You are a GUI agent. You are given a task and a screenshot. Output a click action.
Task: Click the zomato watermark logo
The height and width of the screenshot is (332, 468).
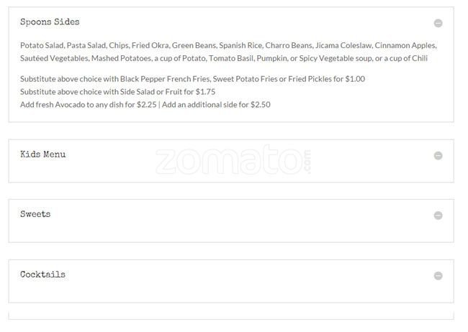pyautogui.click(x=234, y=160)
